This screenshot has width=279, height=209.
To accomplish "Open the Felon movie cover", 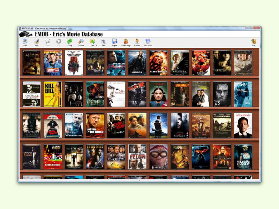I will tap(137, 157).
